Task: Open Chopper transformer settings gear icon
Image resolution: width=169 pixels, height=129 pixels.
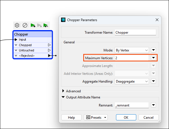Action: (x=17, y=25)
